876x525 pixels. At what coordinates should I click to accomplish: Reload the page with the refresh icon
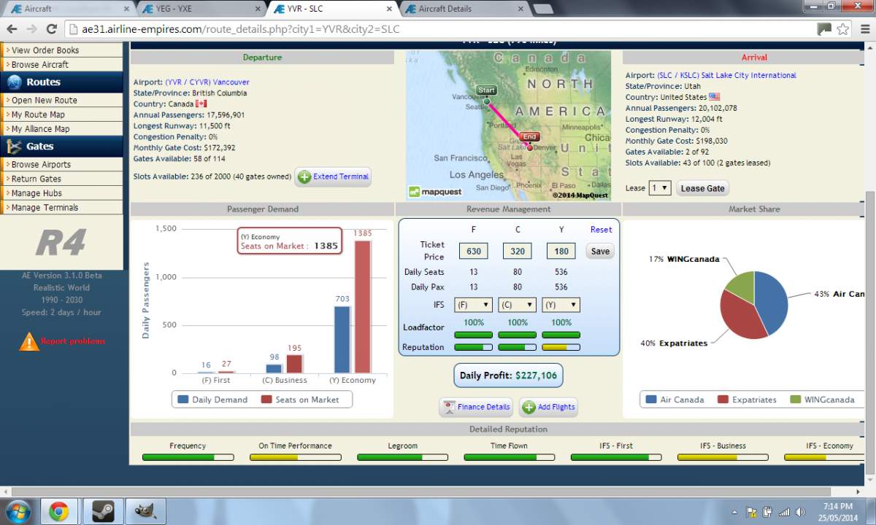coord(51,29)
